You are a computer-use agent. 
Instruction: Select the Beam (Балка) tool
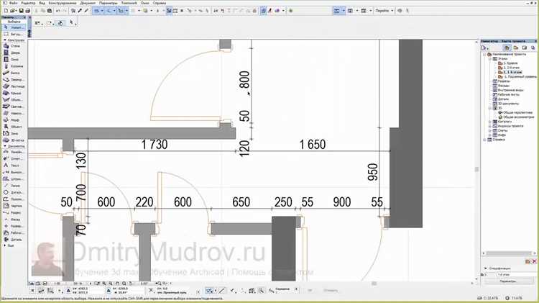click(13, 73)
